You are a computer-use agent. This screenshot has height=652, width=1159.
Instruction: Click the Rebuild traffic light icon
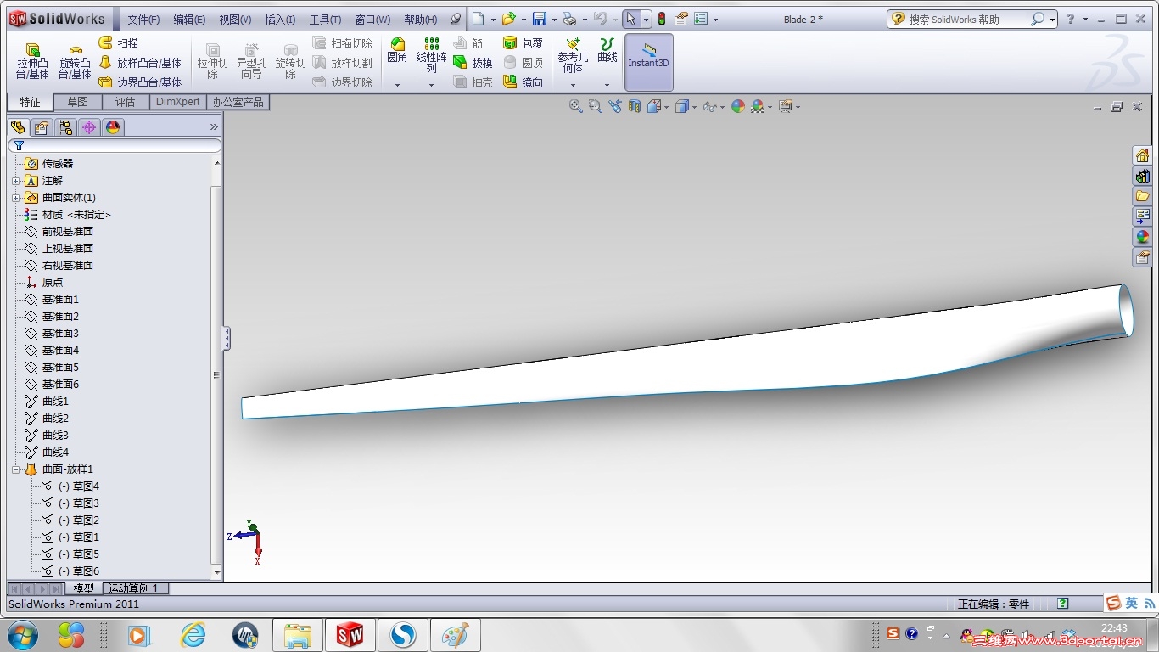click(662, 19)
